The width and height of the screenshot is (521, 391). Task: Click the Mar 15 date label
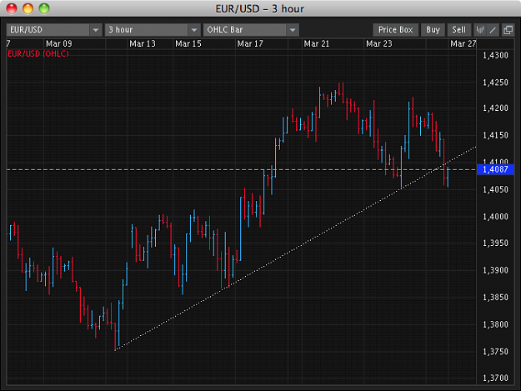pos(188,44)
